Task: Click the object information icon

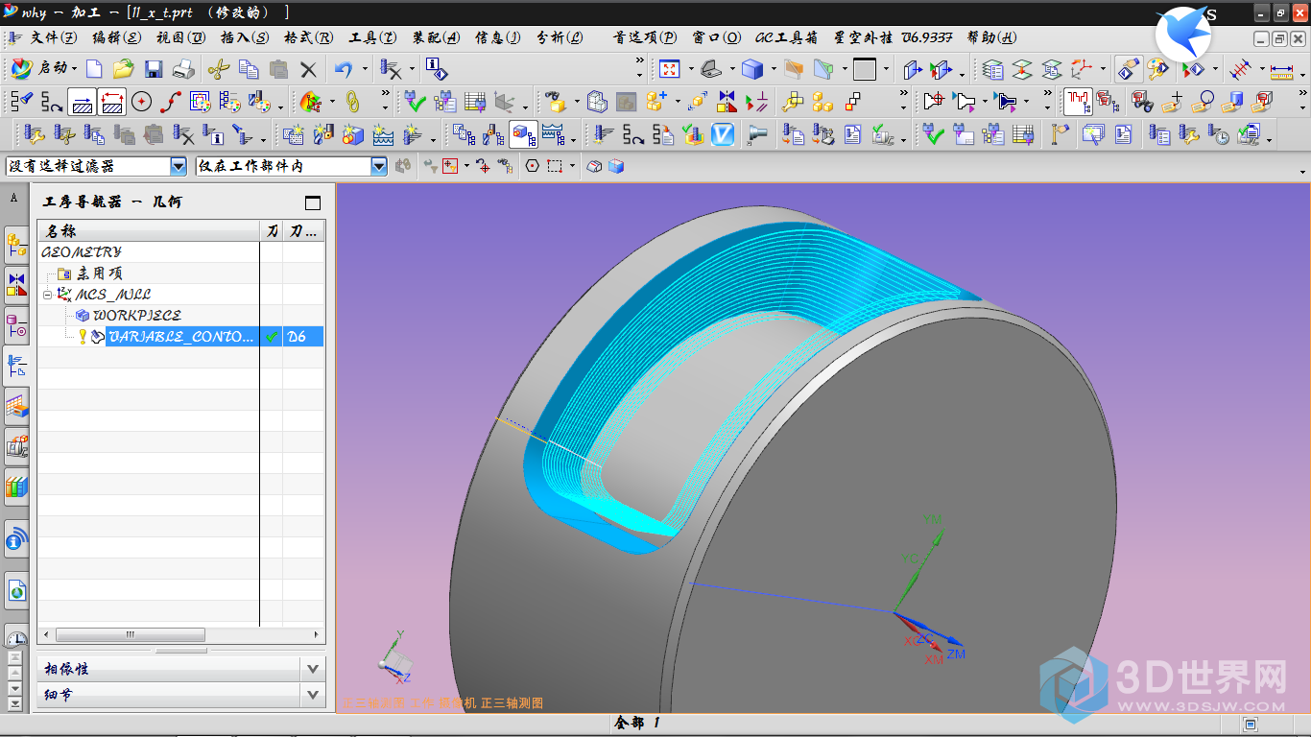Action: 437,69
